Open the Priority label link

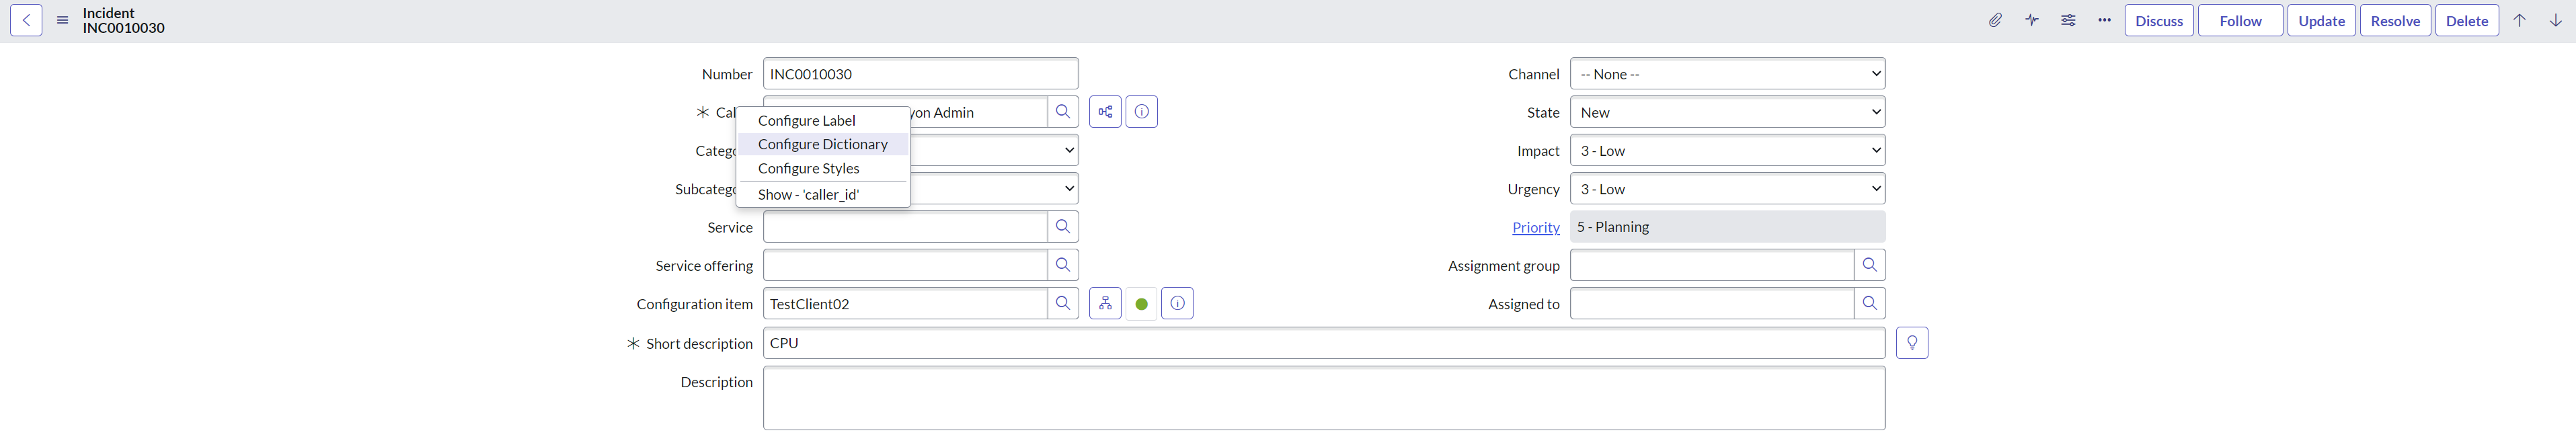pyautogui.click(x=1535, y=228)
